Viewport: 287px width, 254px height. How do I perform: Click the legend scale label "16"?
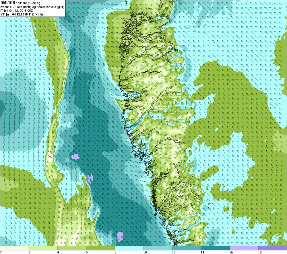coord(231,252)
